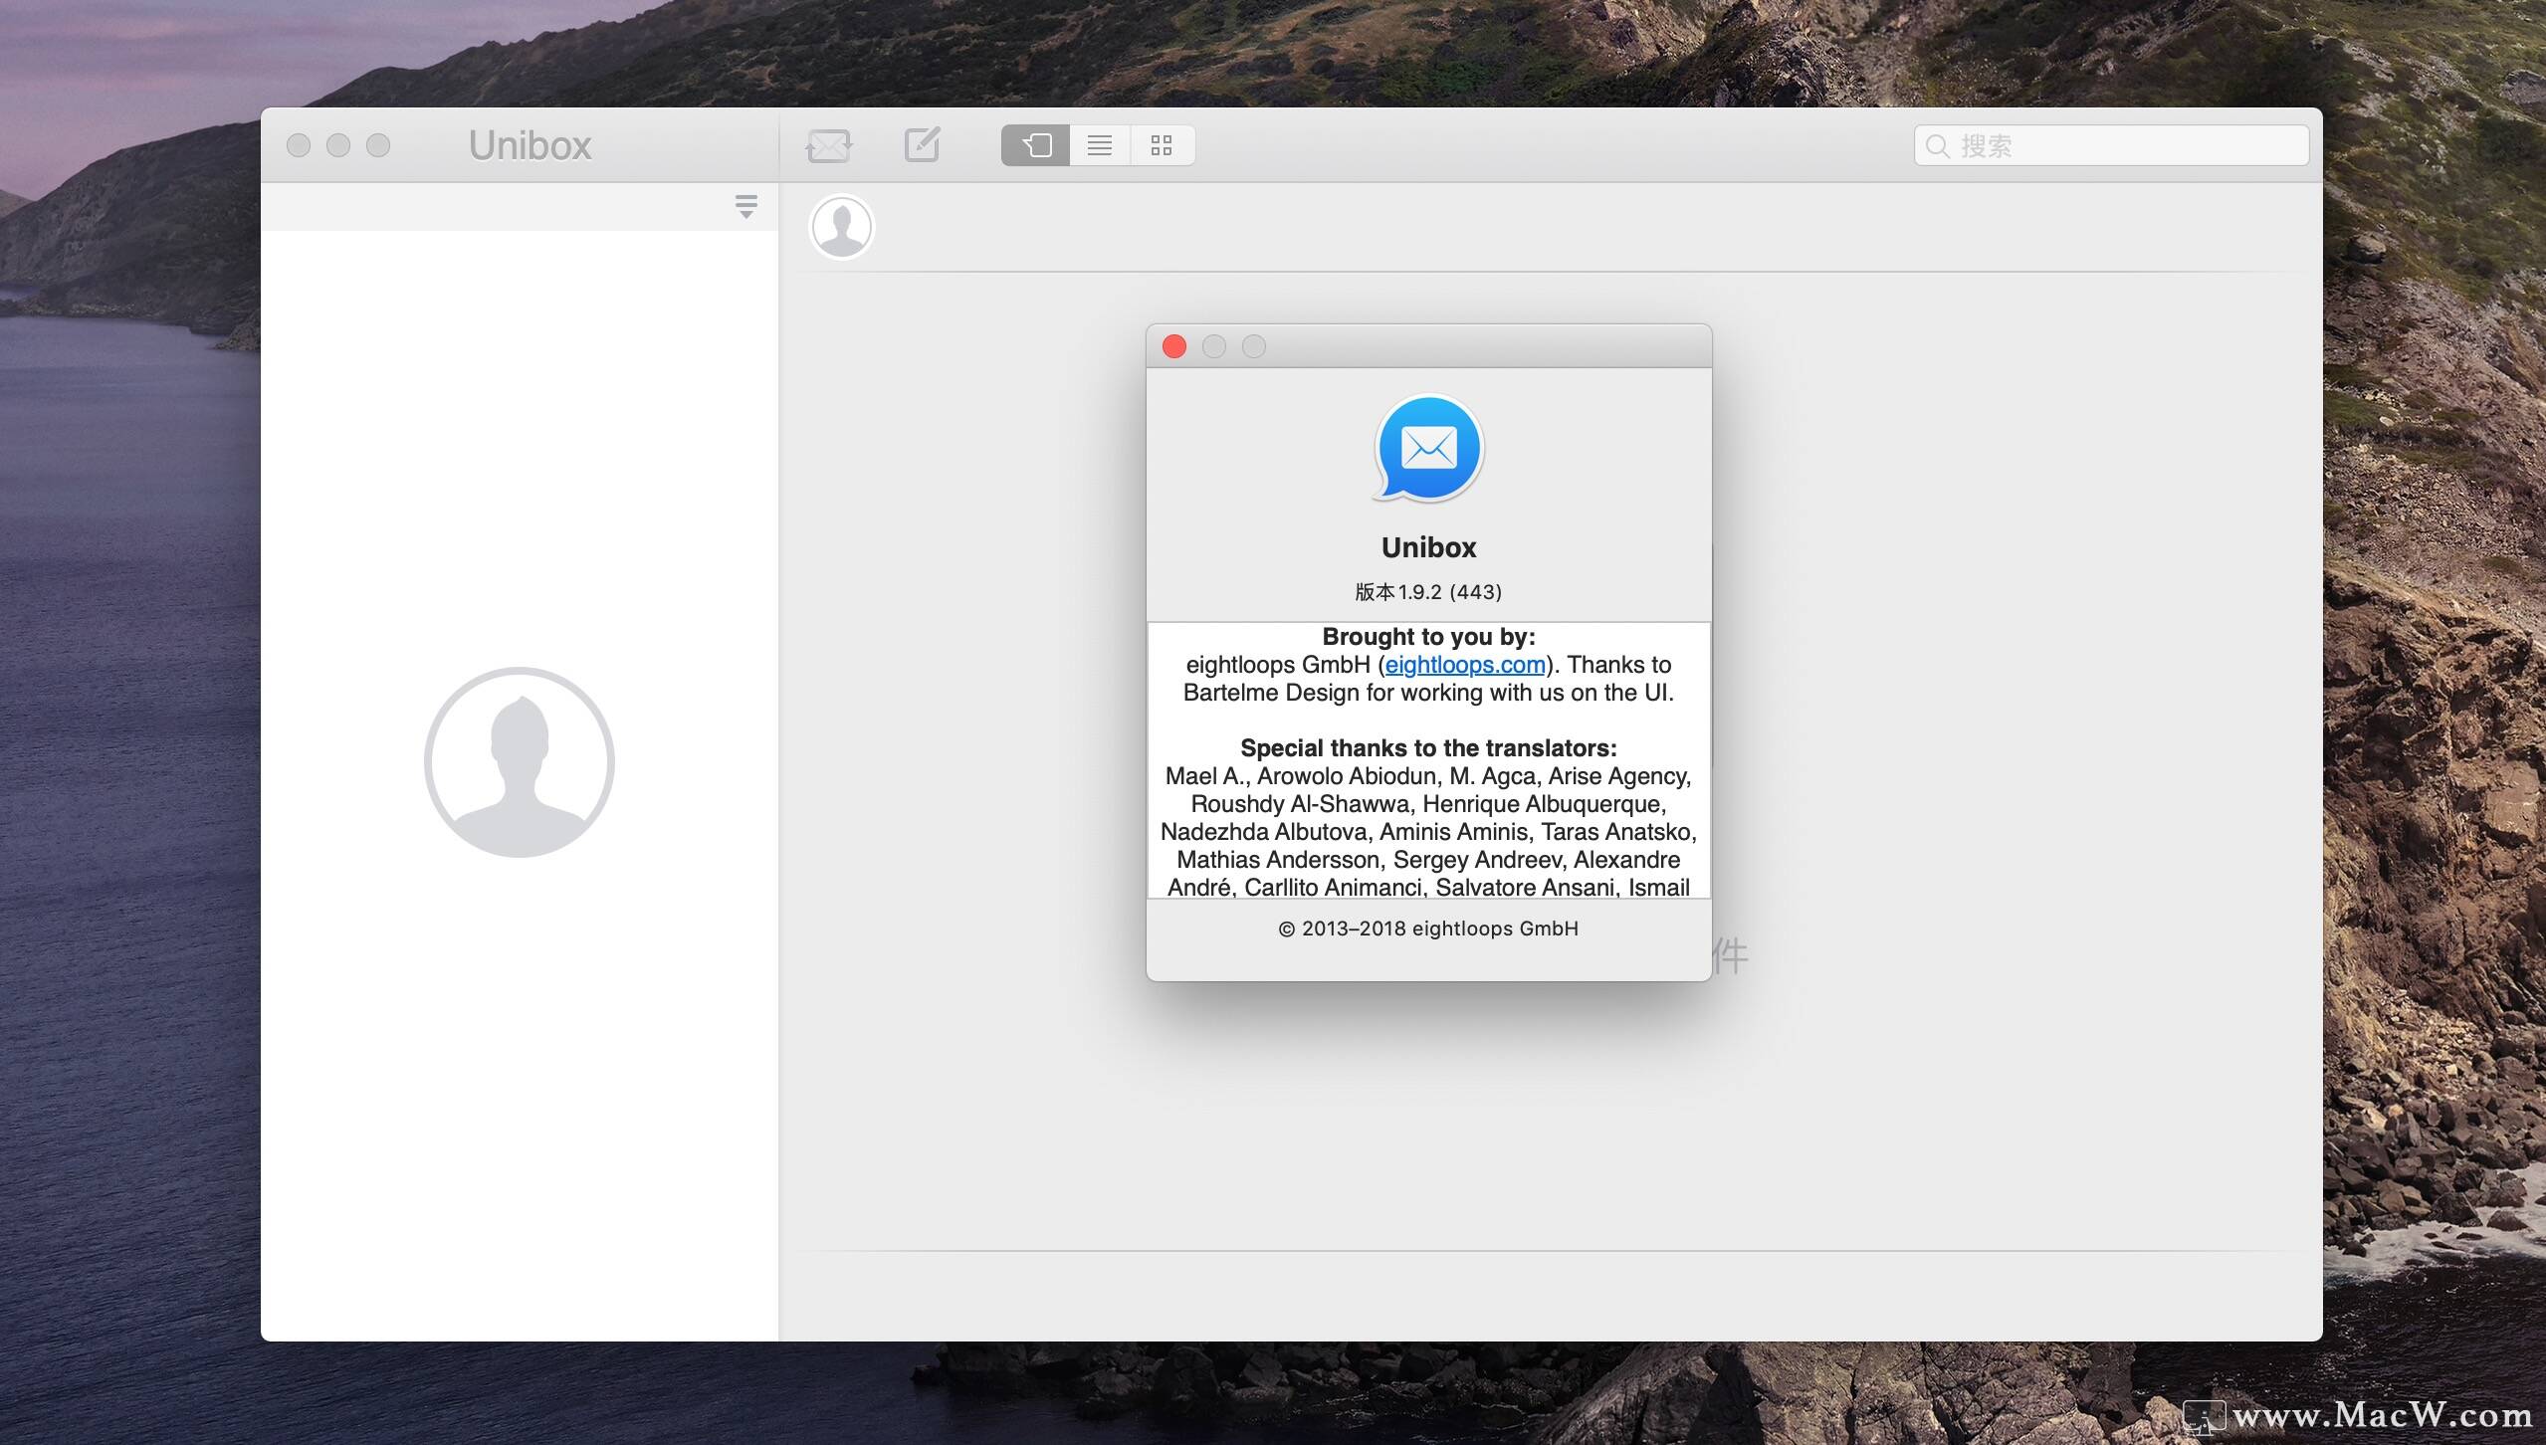Compose a new message with pencil icon
This screenshot has width=2546, height=1445.
pyautogui.click(x=922, y=144)
